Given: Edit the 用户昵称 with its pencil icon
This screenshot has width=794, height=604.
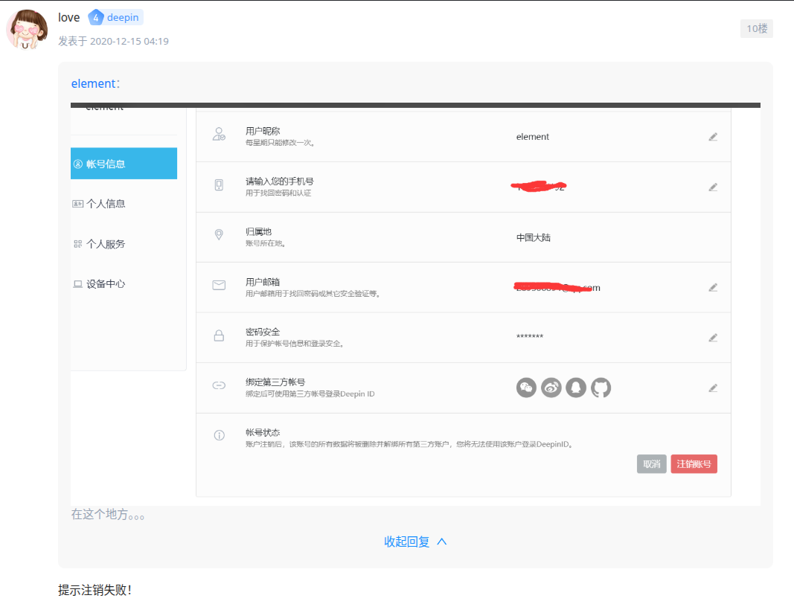Looking at the screenshot, I should click(x=712, y=137).
